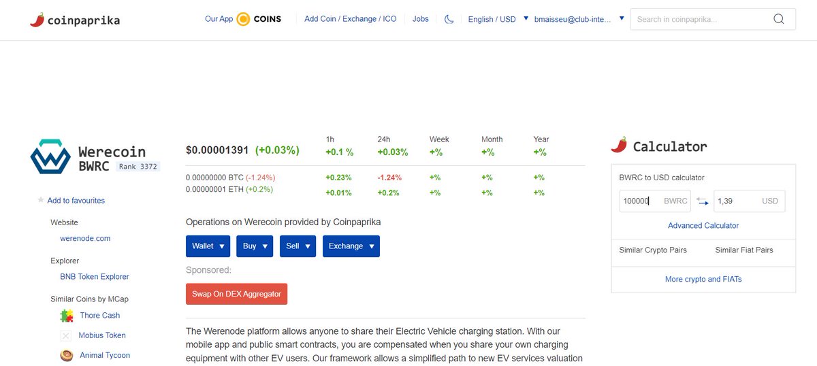Viewport: 817px width, 366px height.
Task: Click the favourites star icon
Action: pos(41,200)
